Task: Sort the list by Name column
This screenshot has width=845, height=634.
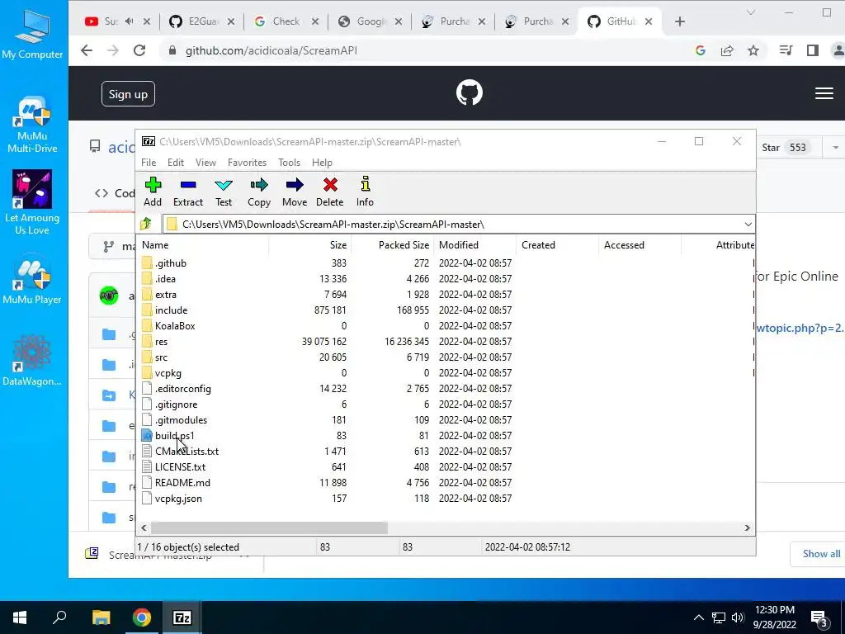Action: click(203, 244)
